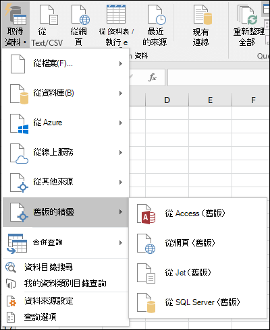Select 從 SQL Server (舊版) submenu item

click(x=198, y=302)
